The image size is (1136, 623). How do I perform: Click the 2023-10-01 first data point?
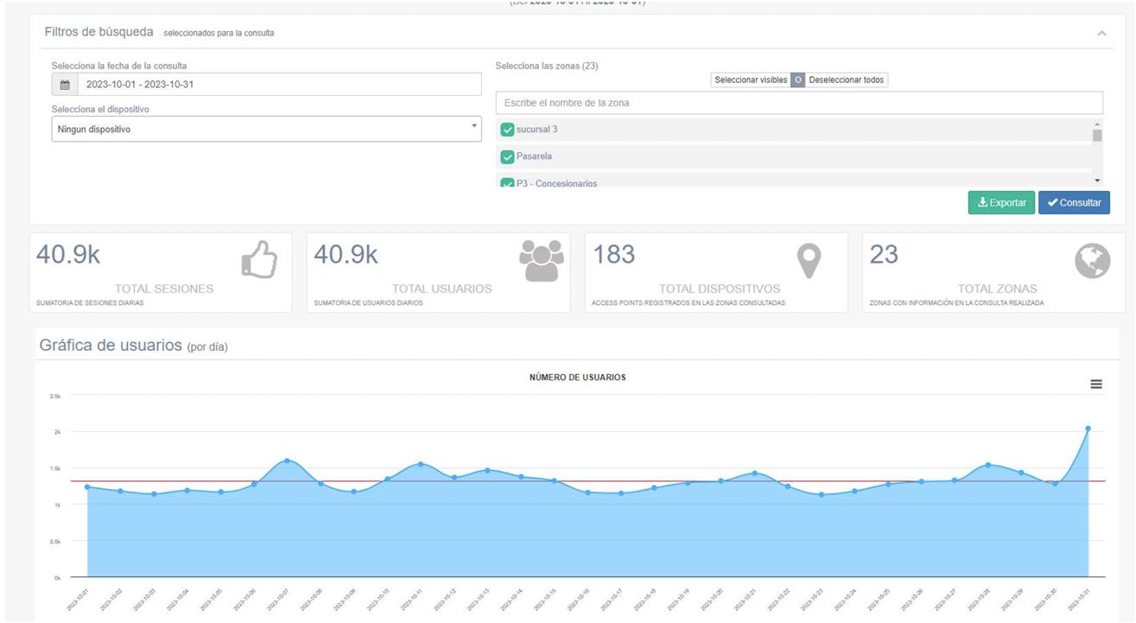pos(87,486)
